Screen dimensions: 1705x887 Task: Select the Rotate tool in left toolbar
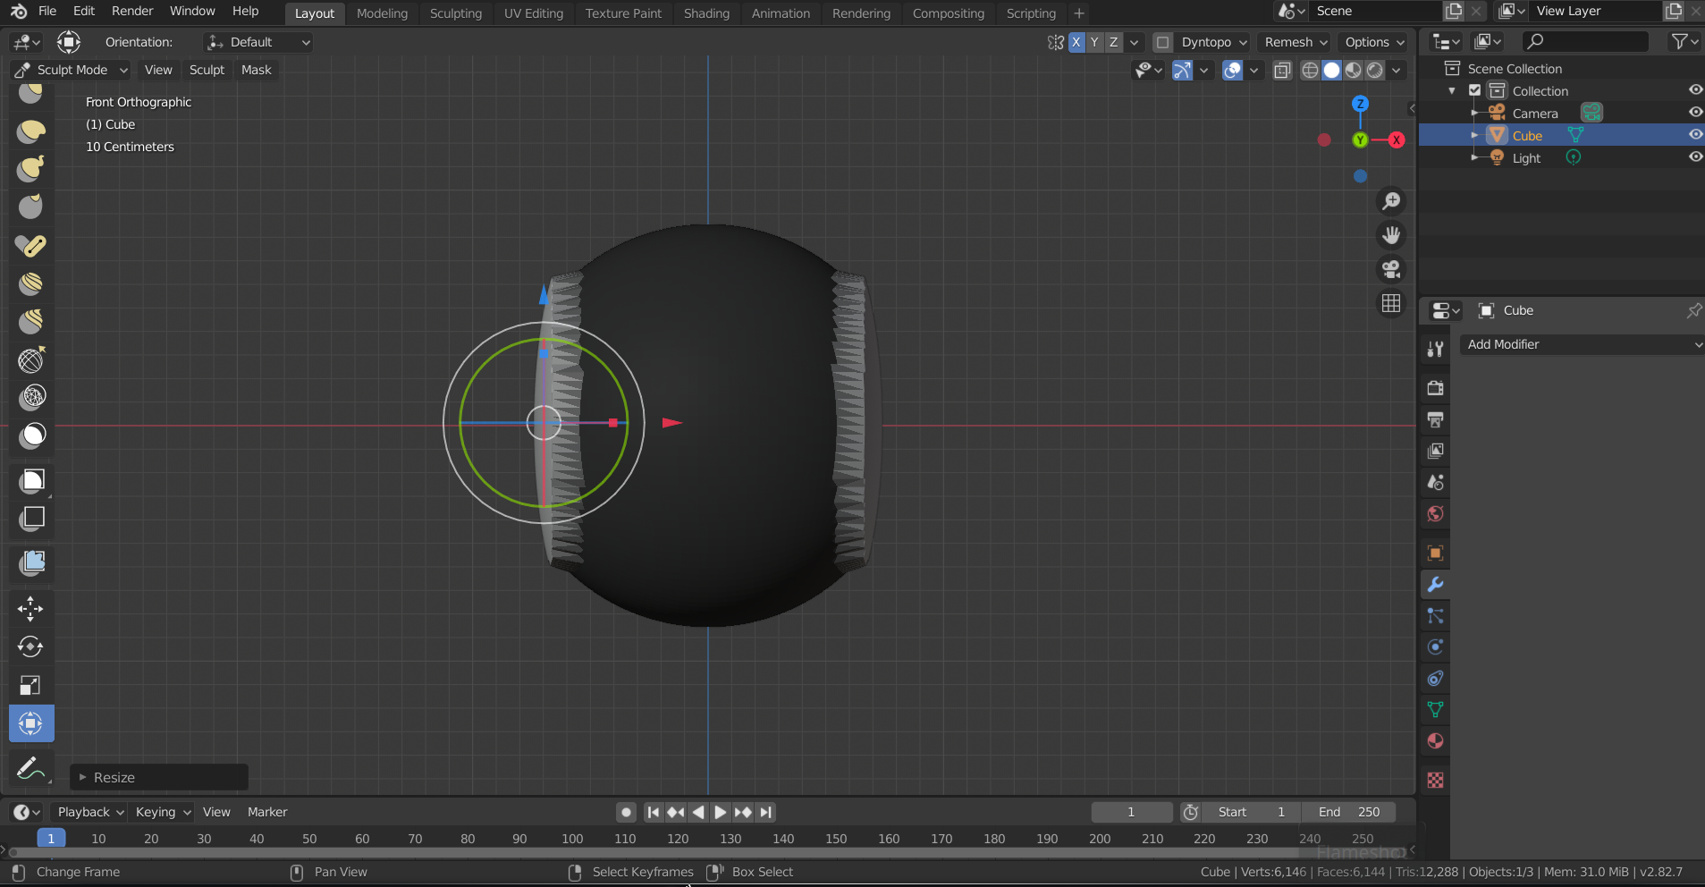30,647
